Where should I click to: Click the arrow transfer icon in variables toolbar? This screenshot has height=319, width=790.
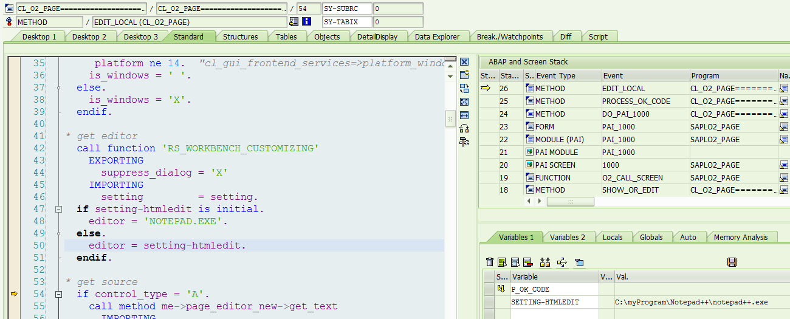click(x=562, y=262)
